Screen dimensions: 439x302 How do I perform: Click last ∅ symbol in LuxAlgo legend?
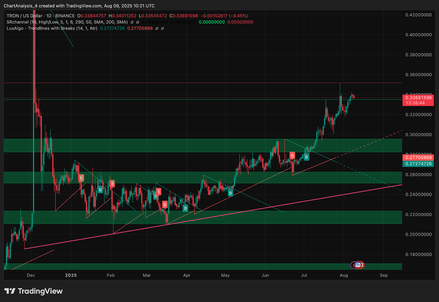pos(162,29)
